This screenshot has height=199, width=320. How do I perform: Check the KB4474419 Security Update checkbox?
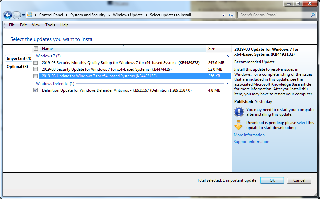point(36,69)
